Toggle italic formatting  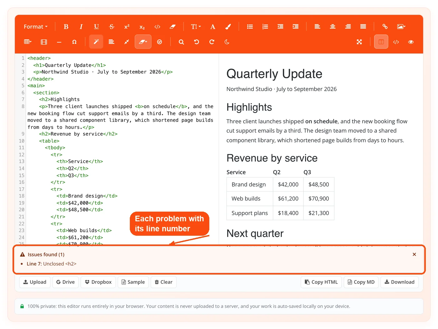click(81, 27)
